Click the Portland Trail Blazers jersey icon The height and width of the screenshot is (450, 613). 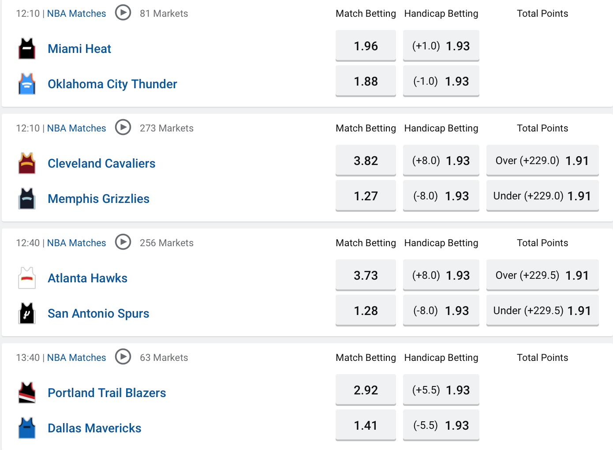[27, 393]
